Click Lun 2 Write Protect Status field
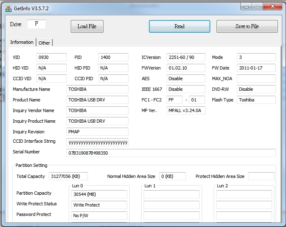The height and width of the screenshot is (227, 286). (244, 205)
